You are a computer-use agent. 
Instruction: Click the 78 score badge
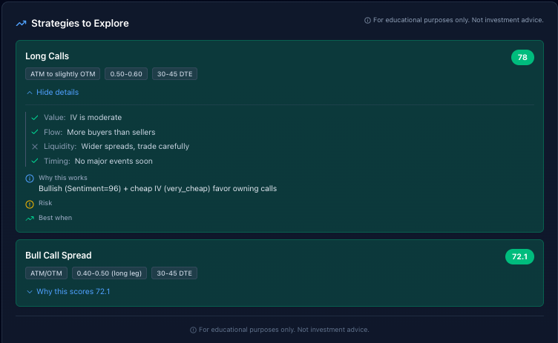coord(522,57)
